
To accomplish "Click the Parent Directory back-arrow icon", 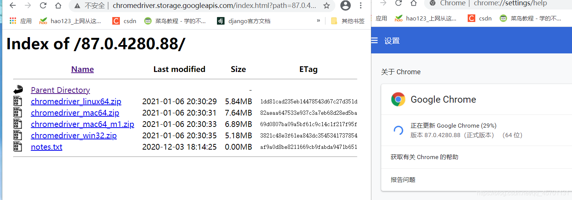I will click(18, 90).
